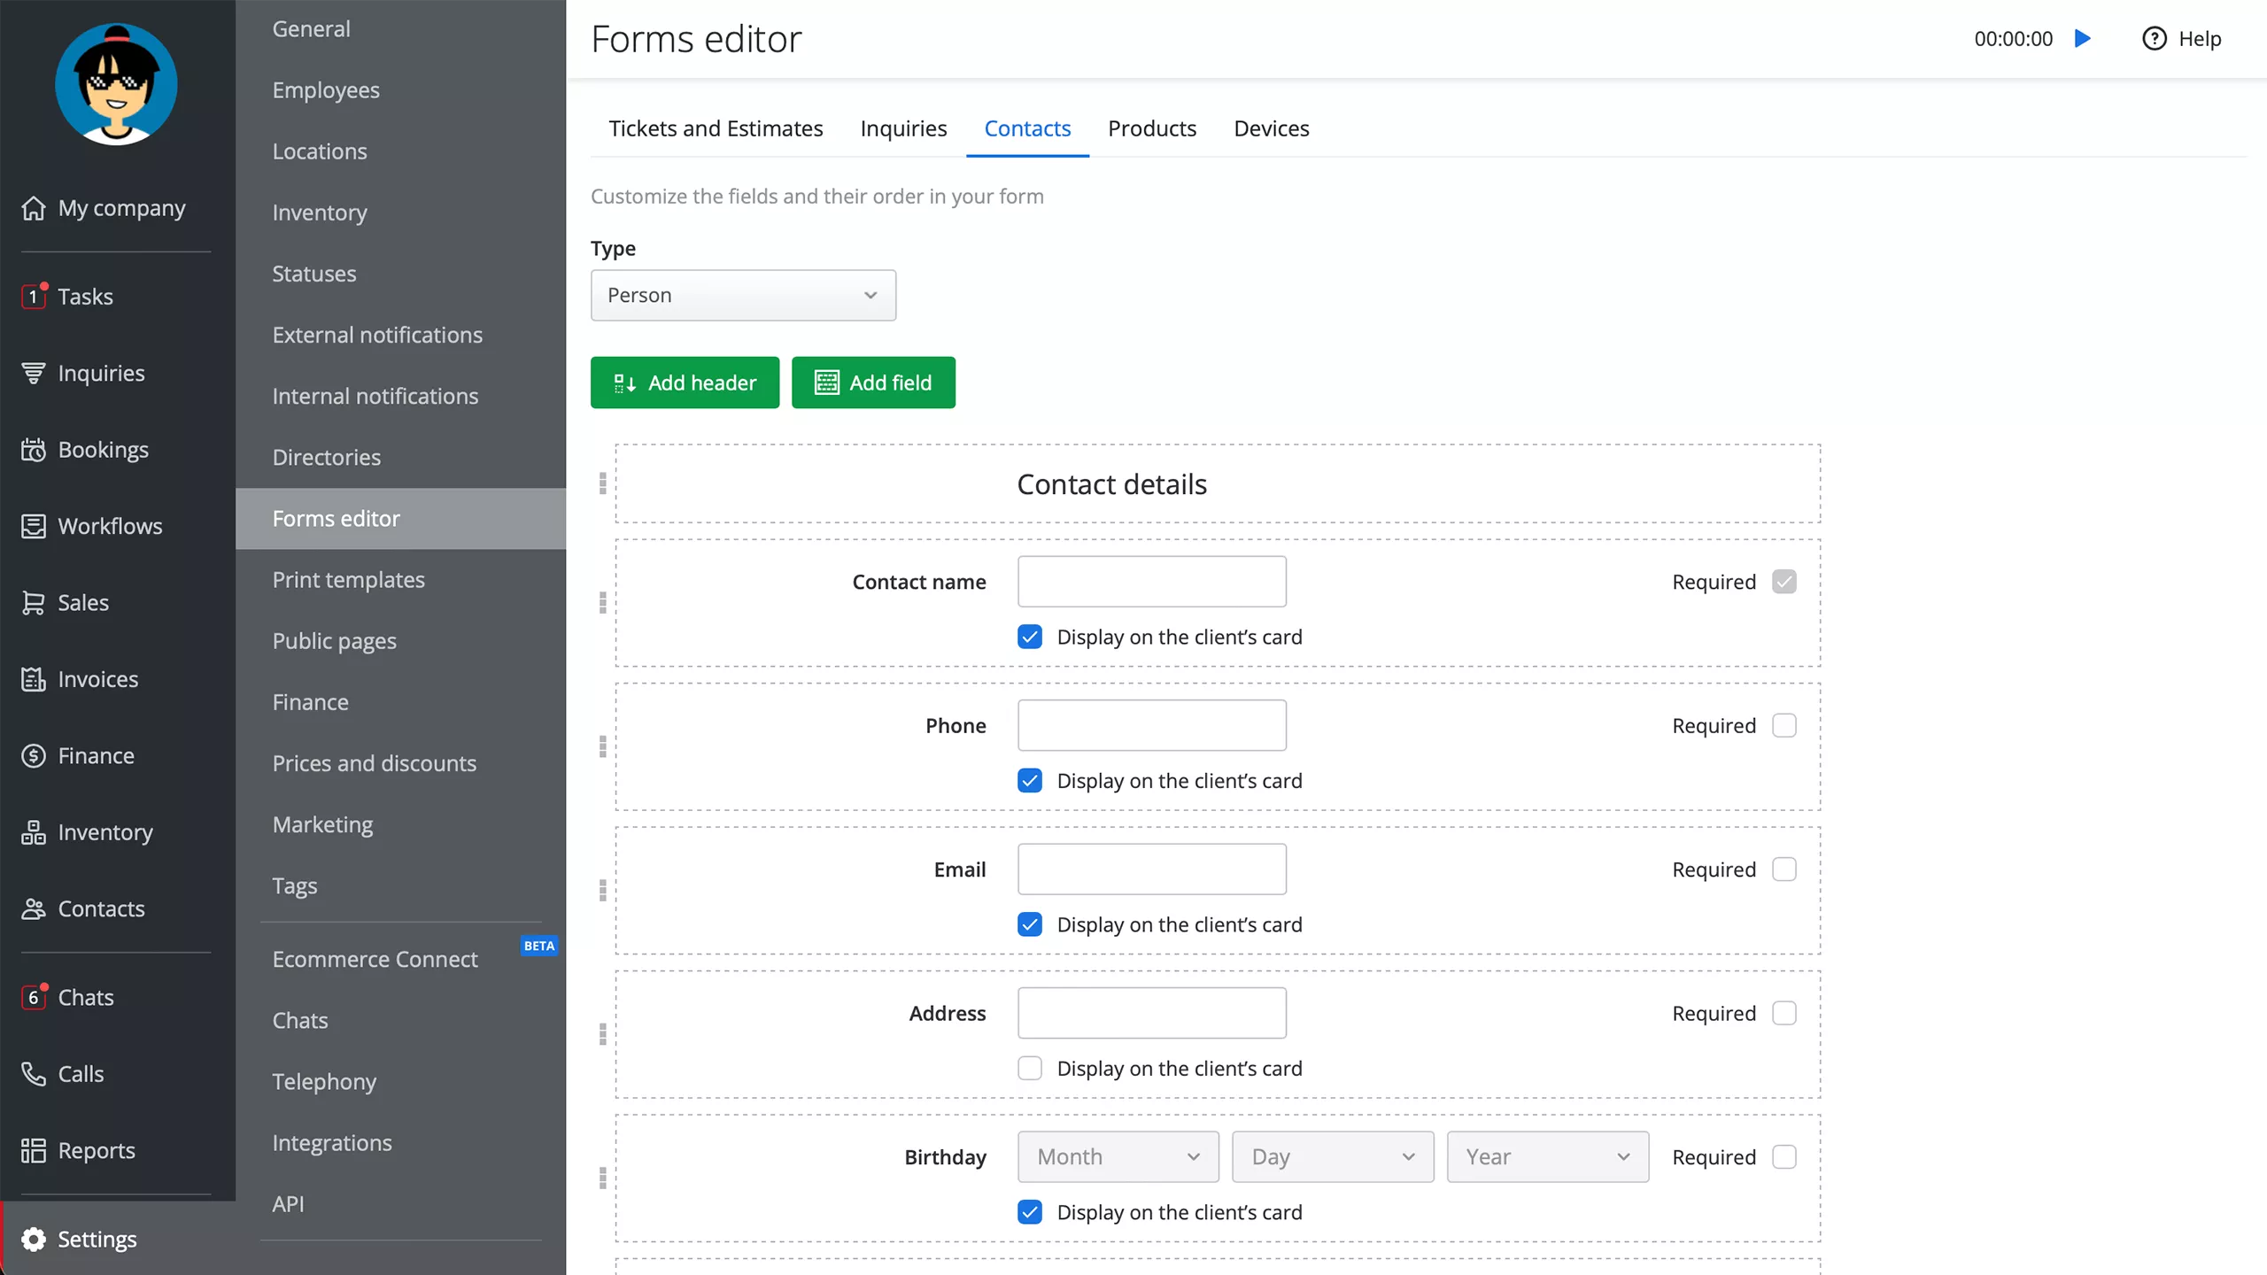The width and height of the screenshot is (2267, 1275).
Task: Open the Birthday Year dropdown
Action: pyautogui.click(x=1547, y=1156)
